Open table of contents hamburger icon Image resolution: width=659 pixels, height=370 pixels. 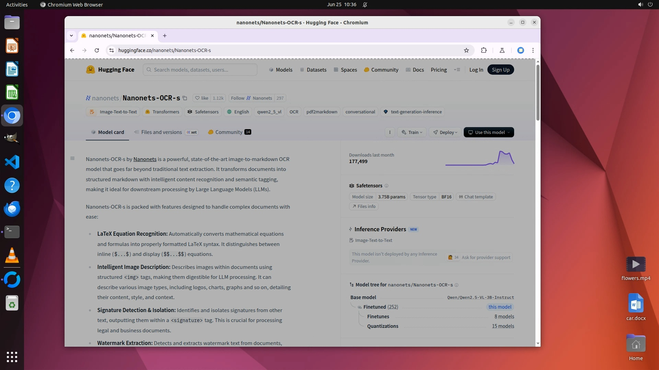click(72, 158)
